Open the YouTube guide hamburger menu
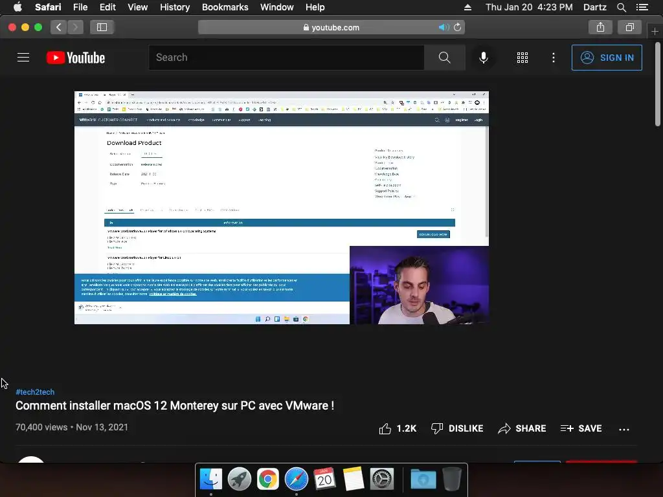This screenshot has height=497, width=663. [23, 58]
